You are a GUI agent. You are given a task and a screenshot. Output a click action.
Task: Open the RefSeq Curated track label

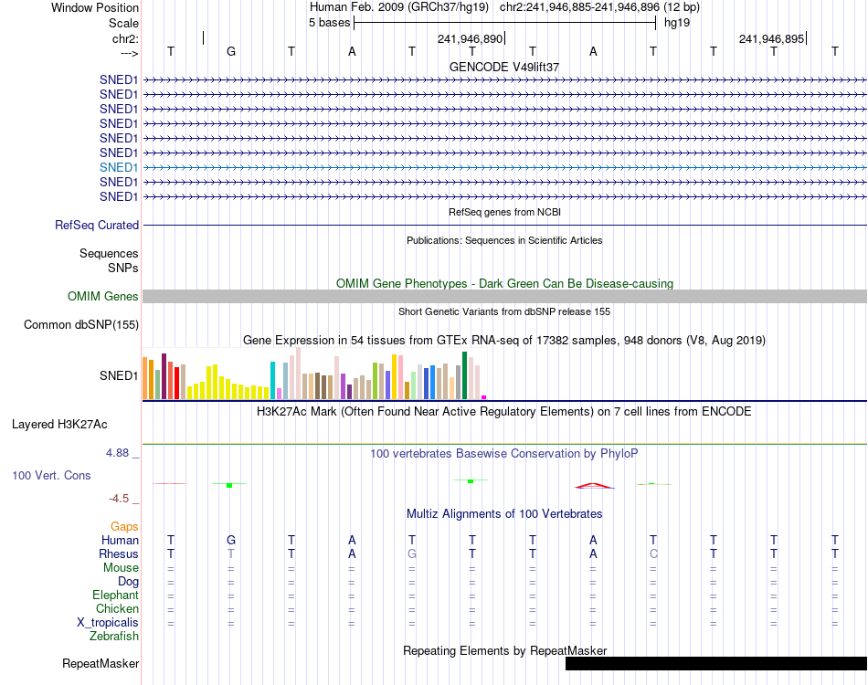pyautogui.click(x=96, y=226)
